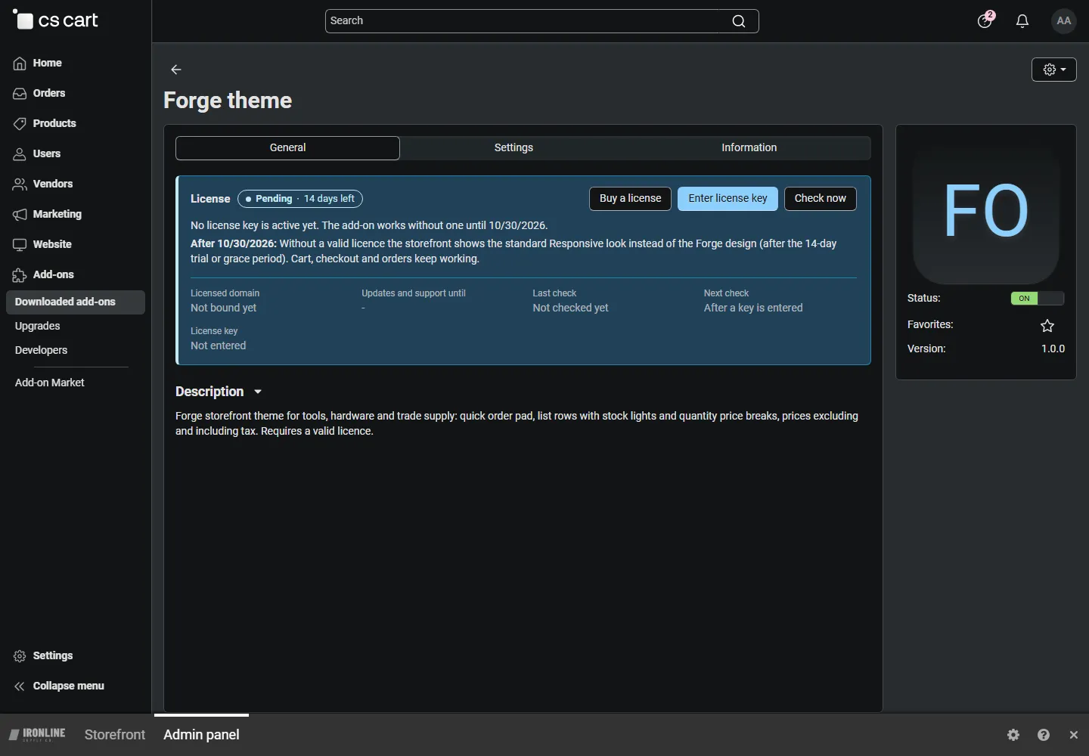Click the Add-ons puzzle icon

click(20, 275)
